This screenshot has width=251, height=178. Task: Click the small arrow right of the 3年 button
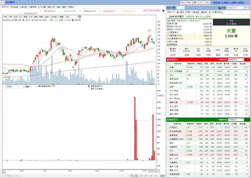(159, 176)
